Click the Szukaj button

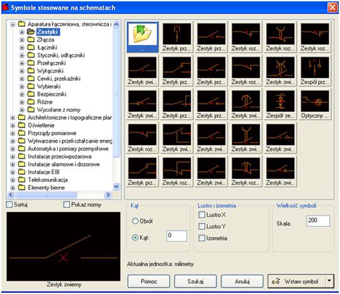(195, 281)
